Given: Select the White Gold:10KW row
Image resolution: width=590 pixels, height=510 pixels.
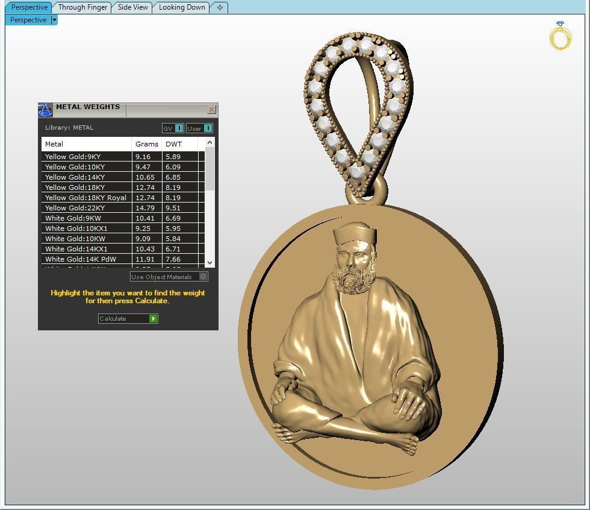Looking at the screenshot, I should tap(123, 239).
